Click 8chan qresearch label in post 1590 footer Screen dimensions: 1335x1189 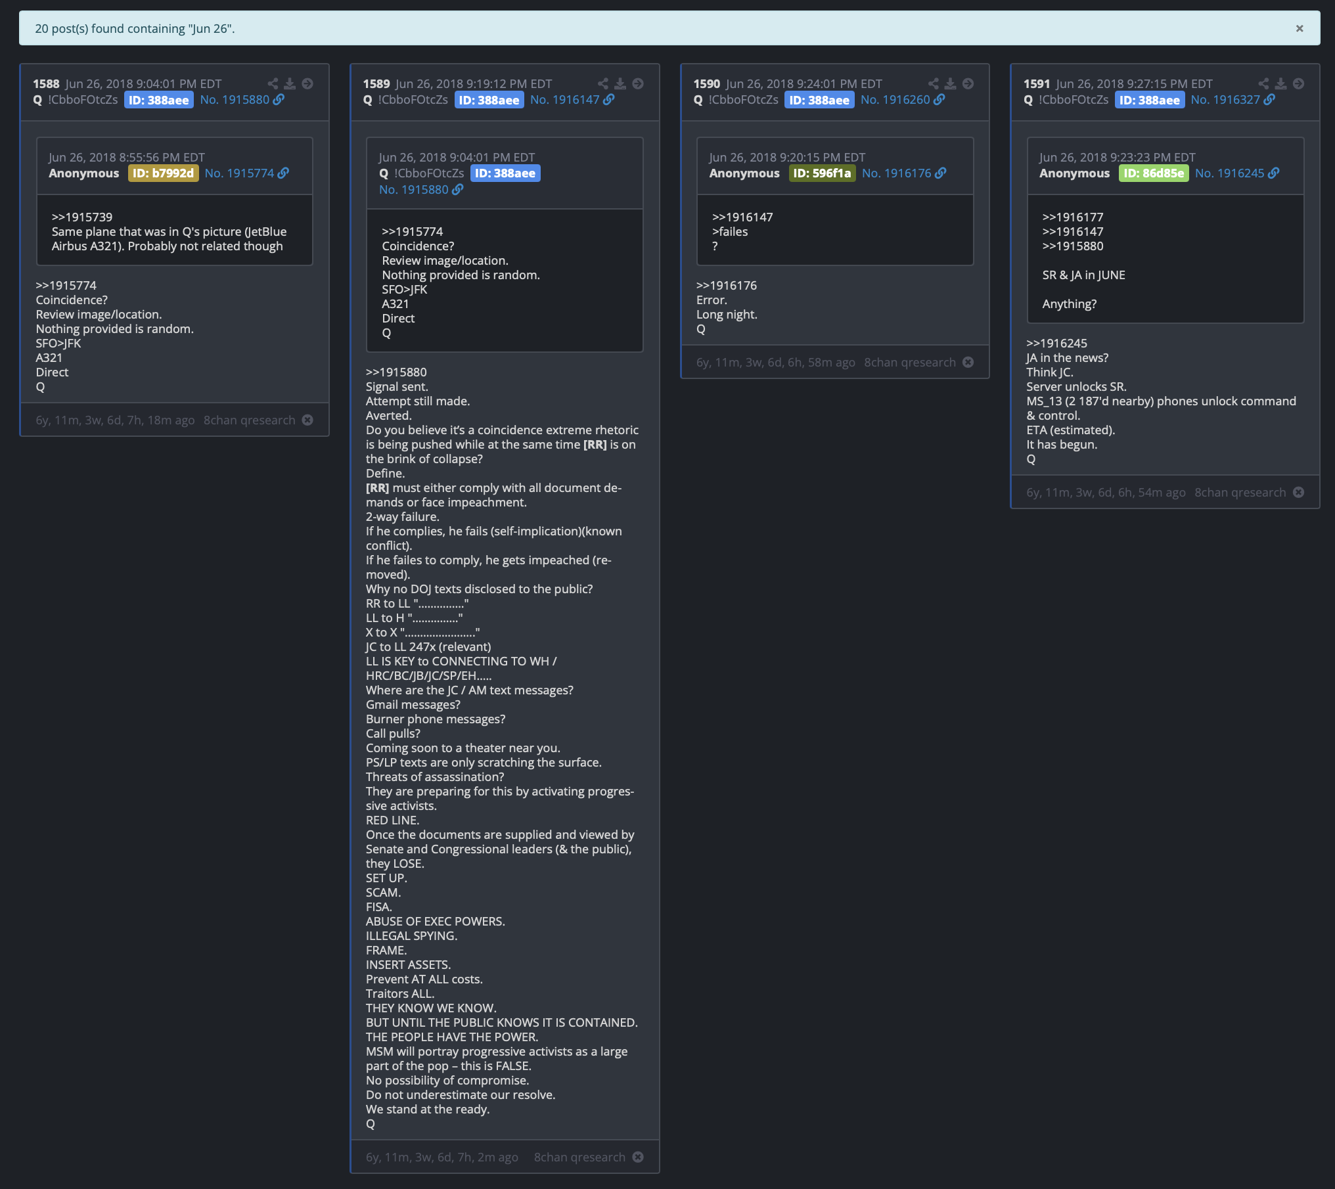[x=910, y=363]
